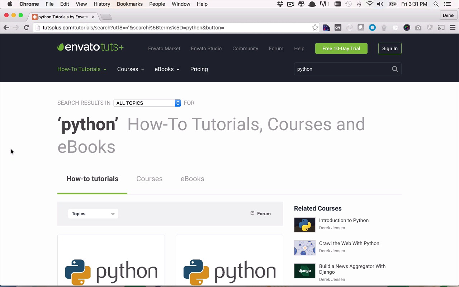Screen dimensions: 459x287
Task: Click the Sign In button
Action: [390, 48]
